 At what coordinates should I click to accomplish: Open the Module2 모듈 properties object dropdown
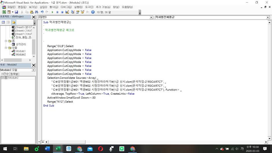[33, 70]
